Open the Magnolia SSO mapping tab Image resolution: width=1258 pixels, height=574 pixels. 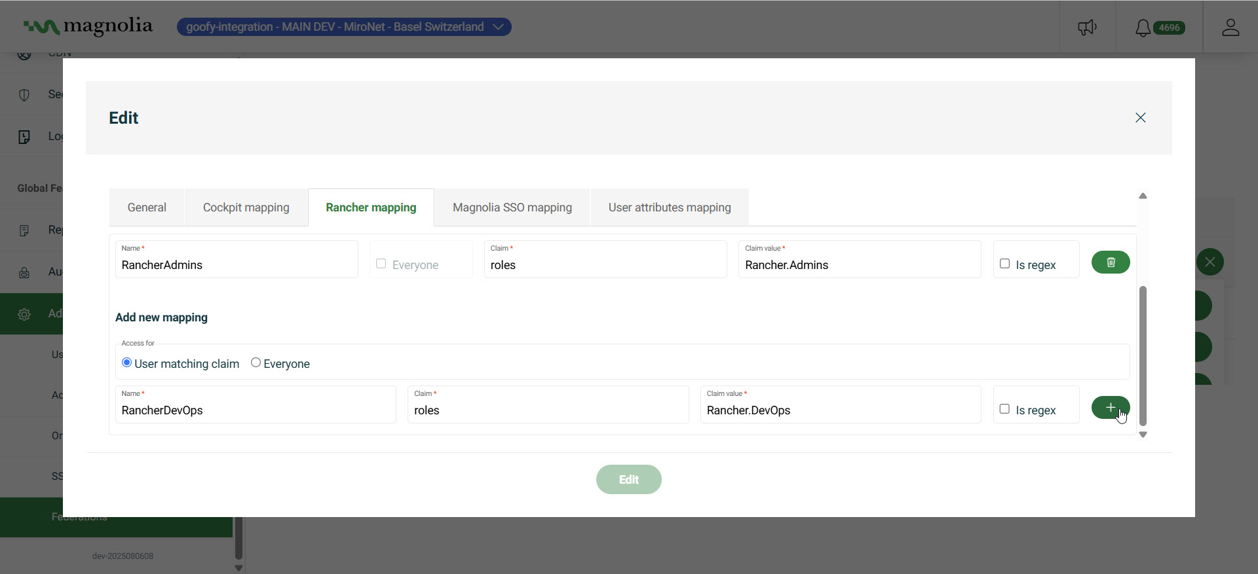pyautogui.click(x=512, y=207)
